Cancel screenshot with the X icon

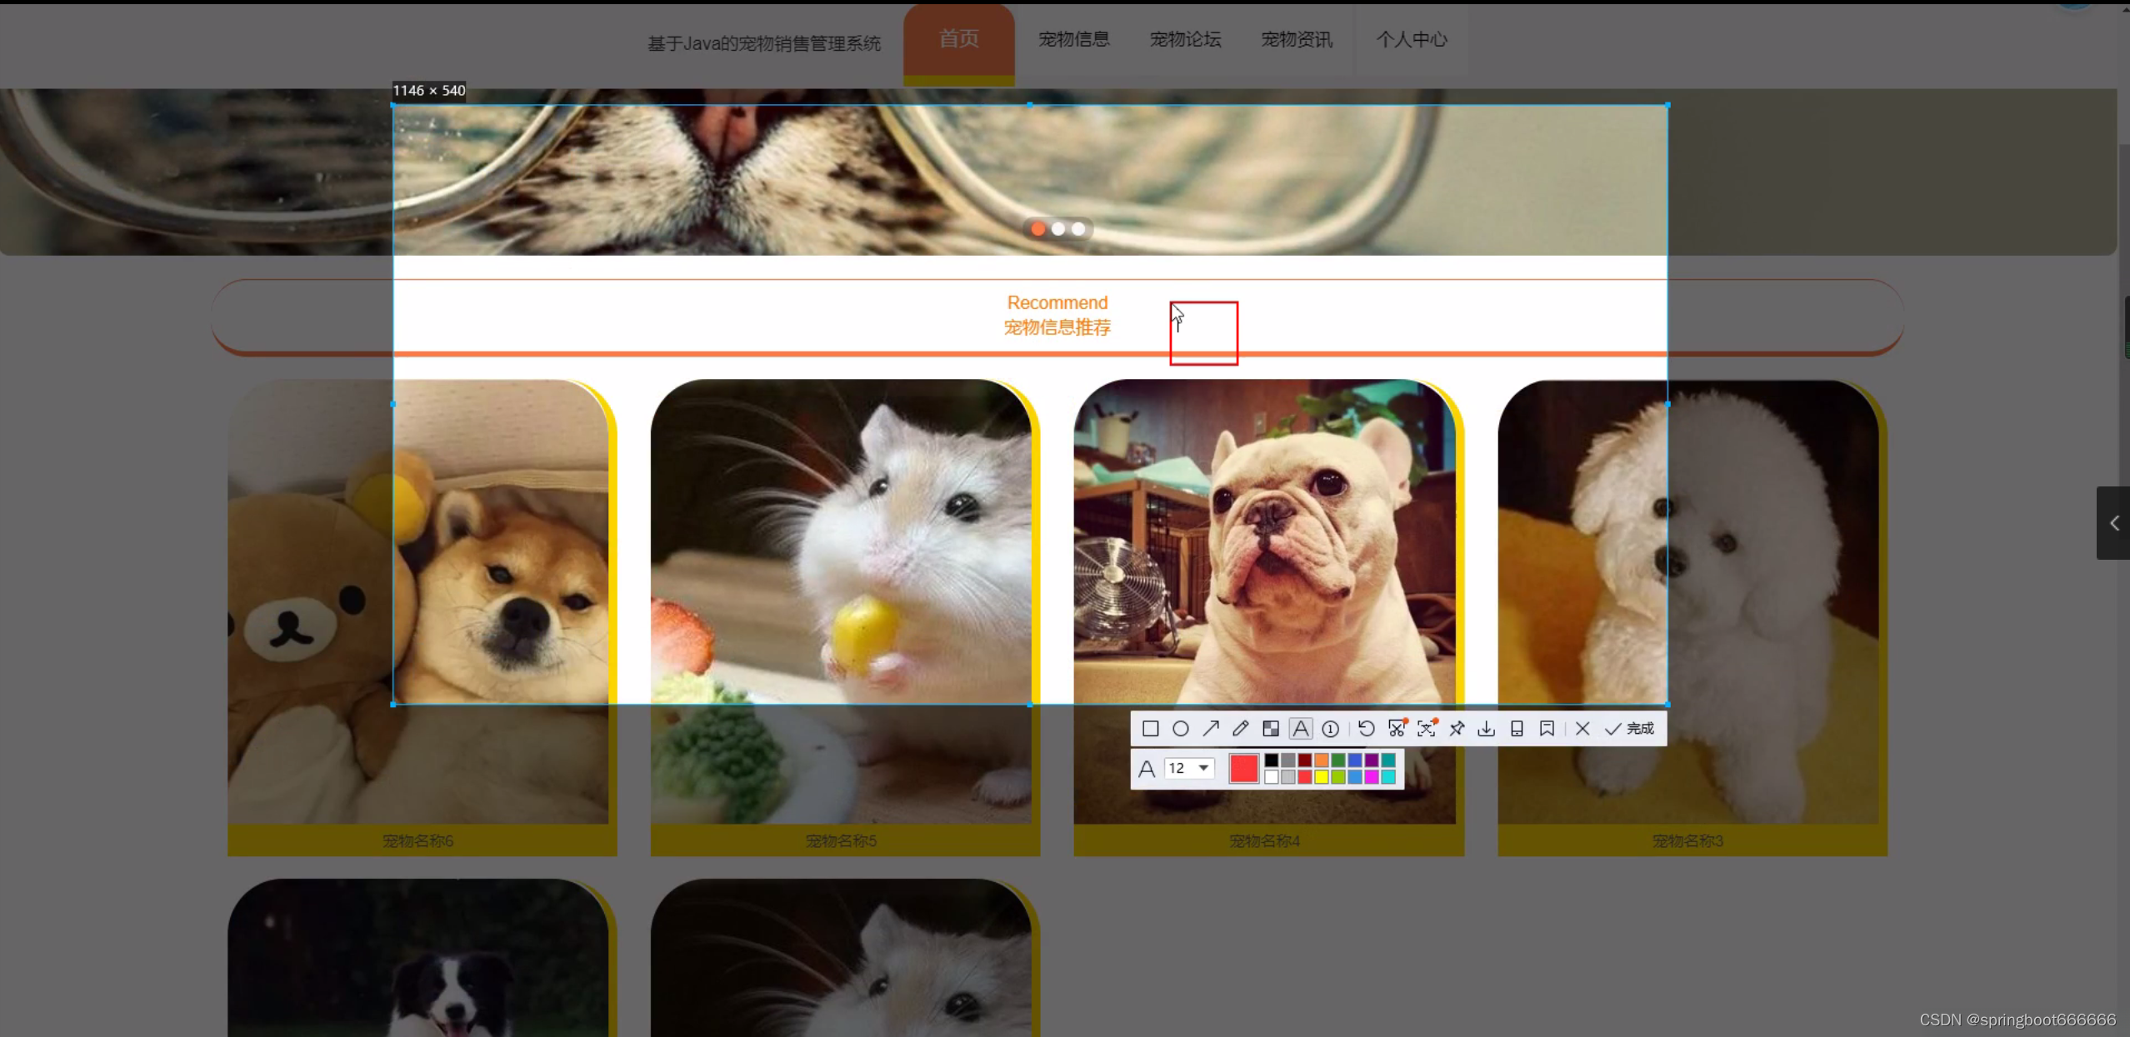point(1582,729)
